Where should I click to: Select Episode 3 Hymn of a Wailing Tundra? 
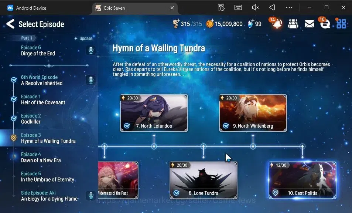pyautogui.click(x=48, y=138)
